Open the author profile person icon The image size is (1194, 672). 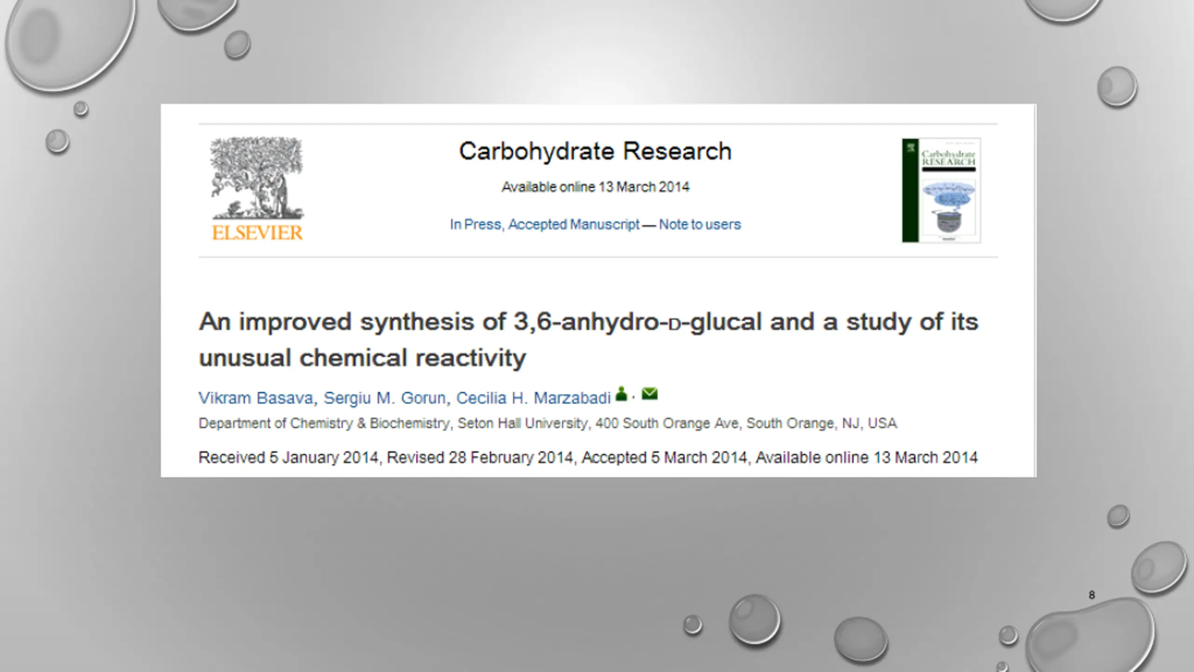[621, 394]
